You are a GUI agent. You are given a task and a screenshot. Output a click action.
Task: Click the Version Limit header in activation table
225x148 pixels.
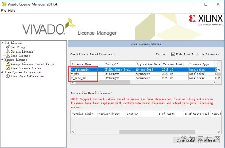84,114
